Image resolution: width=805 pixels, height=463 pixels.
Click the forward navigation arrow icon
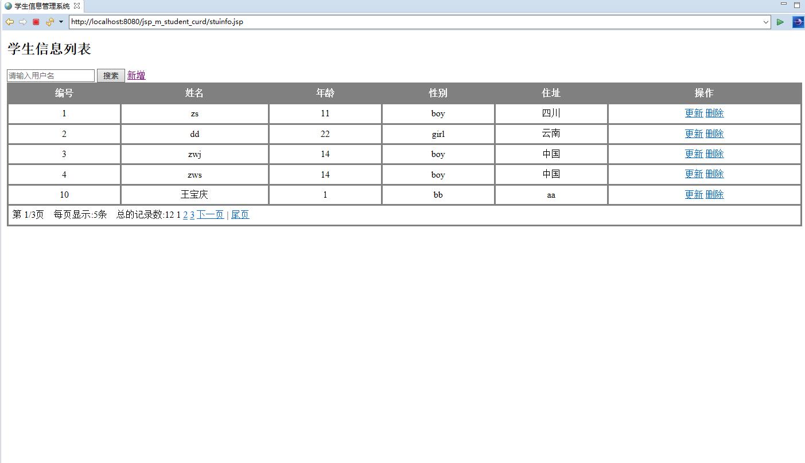(23, 21)
